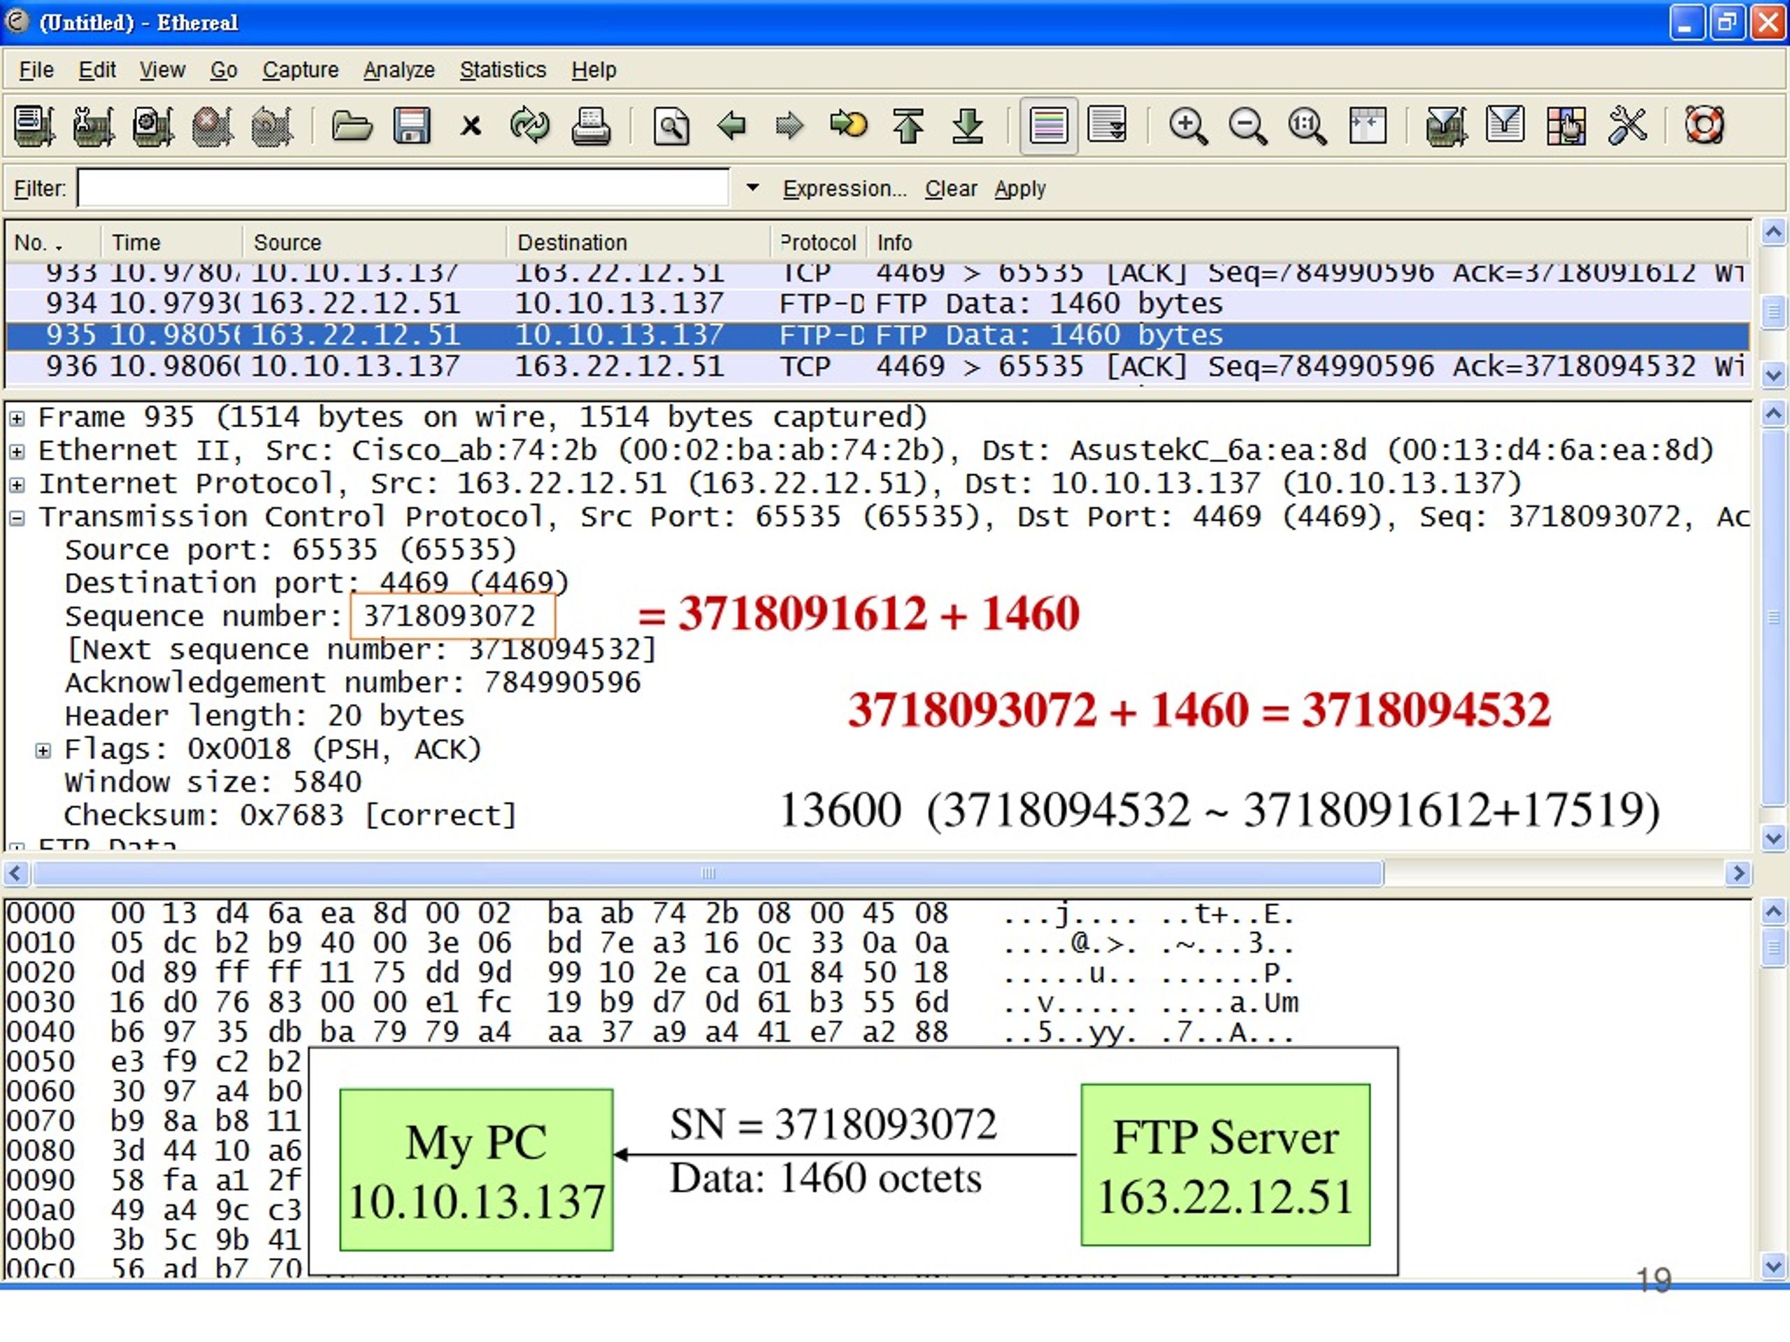Screen dimensions: 1790x1342
Task: Edit display filter icon
Action: (1505, 125)
